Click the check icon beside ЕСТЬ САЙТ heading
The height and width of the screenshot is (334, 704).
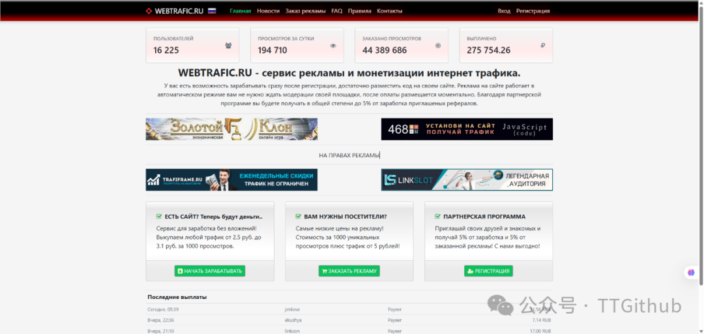[159, 216]
